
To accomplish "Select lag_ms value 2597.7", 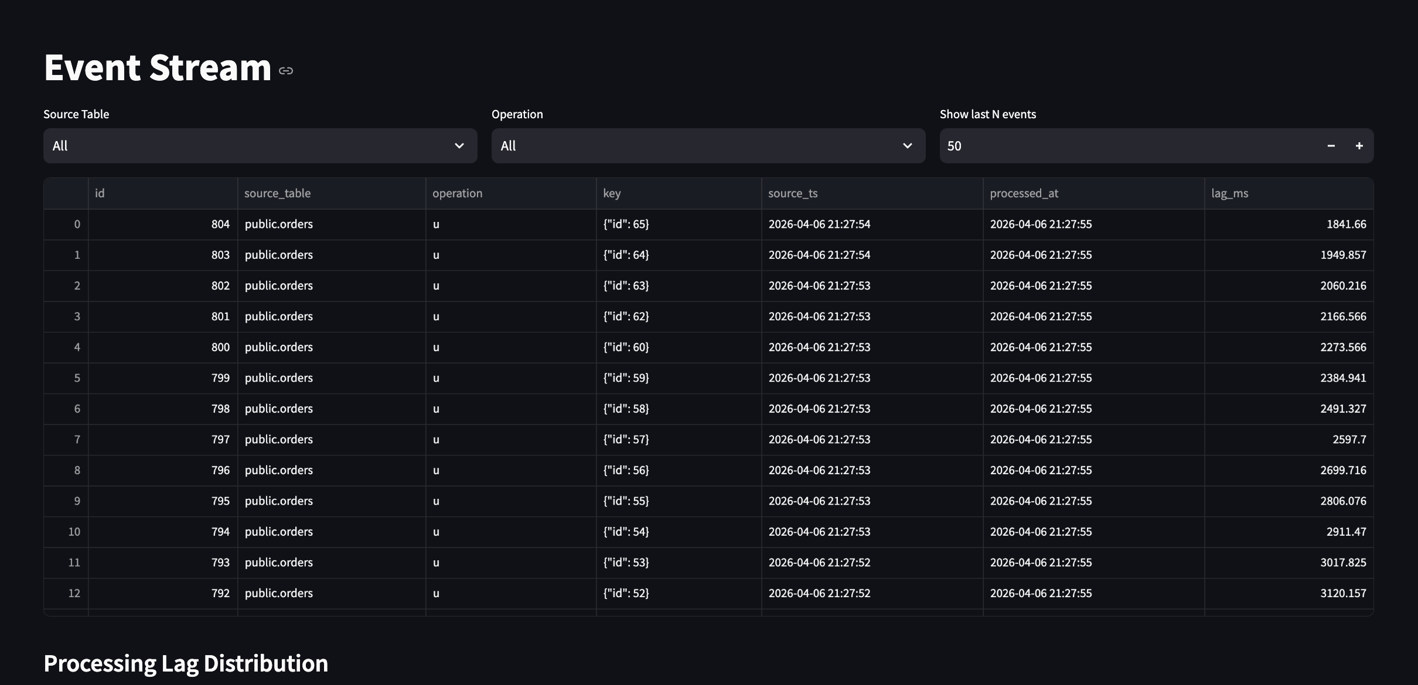I will (1289, 439).
